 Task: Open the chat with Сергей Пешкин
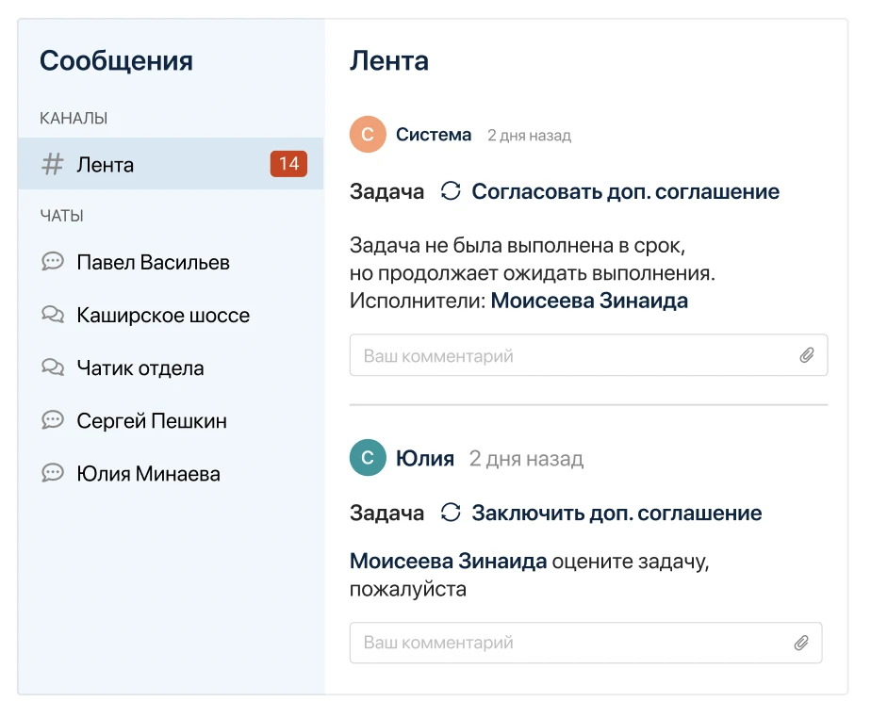[x=151, y=420]
